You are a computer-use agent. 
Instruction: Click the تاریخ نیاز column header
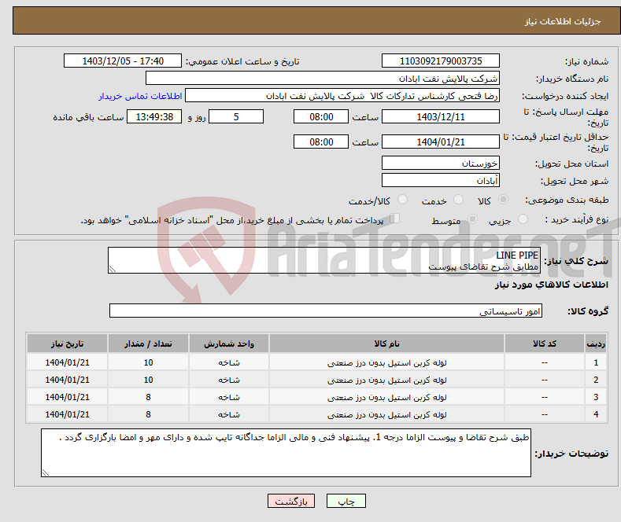coord(68,344)
